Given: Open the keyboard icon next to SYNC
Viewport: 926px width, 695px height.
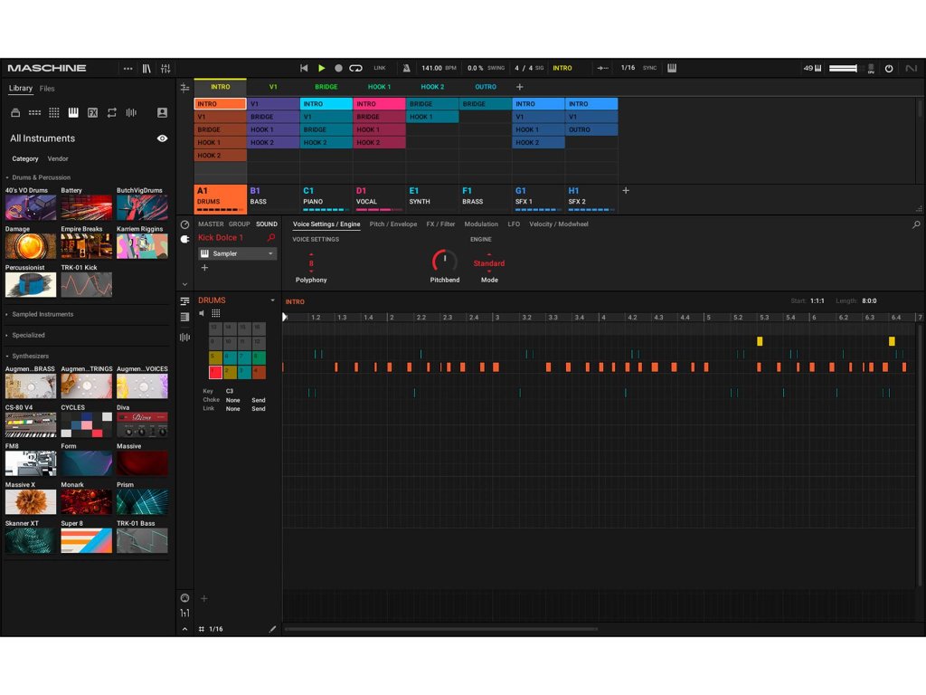Looking at the screenshot, I should coord(672,68).
